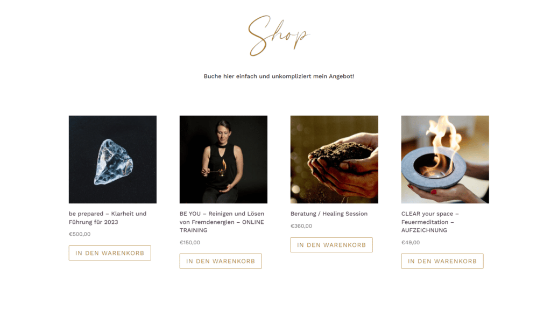Open the crystal product image
This screenshot has width=551, height=310.
point(112,159)
